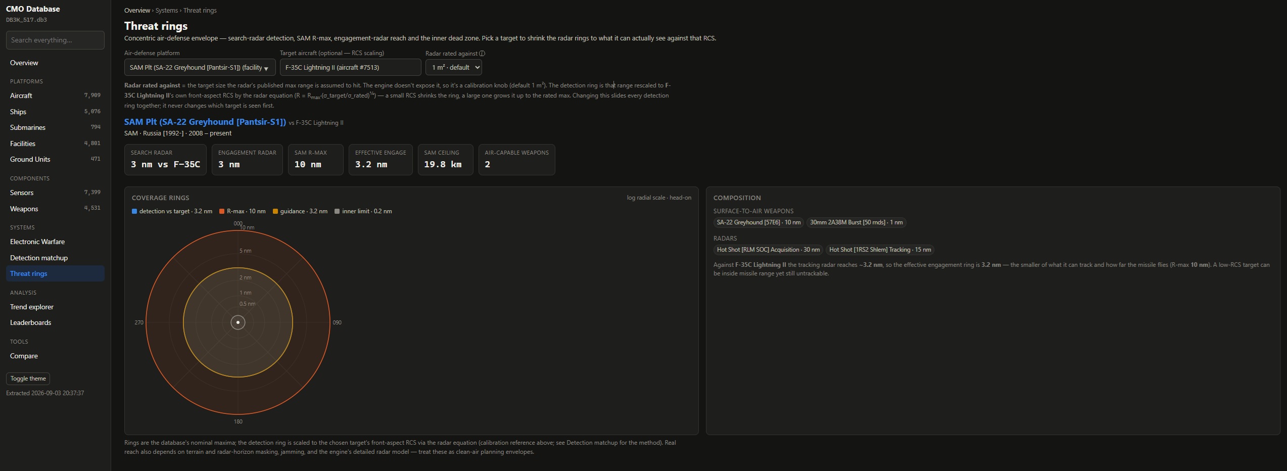Click the COVERAGE RINGS panel heading
This screenshot has width=1287, height=471.
pos(160,198)
